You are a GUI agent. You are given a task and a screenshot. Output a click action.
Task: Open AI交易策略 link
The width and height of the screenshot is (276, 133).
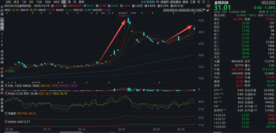tap(148, 2)
